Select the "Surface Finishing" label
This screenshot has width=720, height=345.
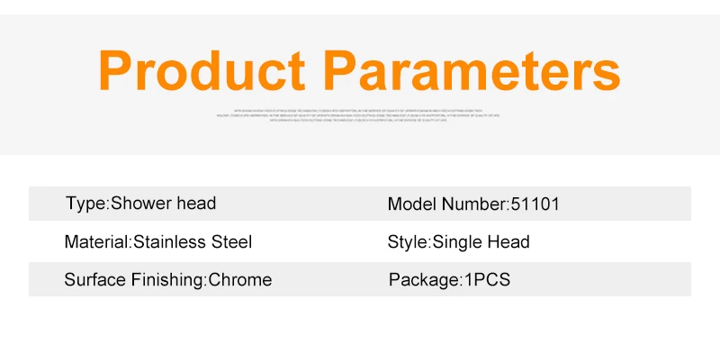pos(134,279)
